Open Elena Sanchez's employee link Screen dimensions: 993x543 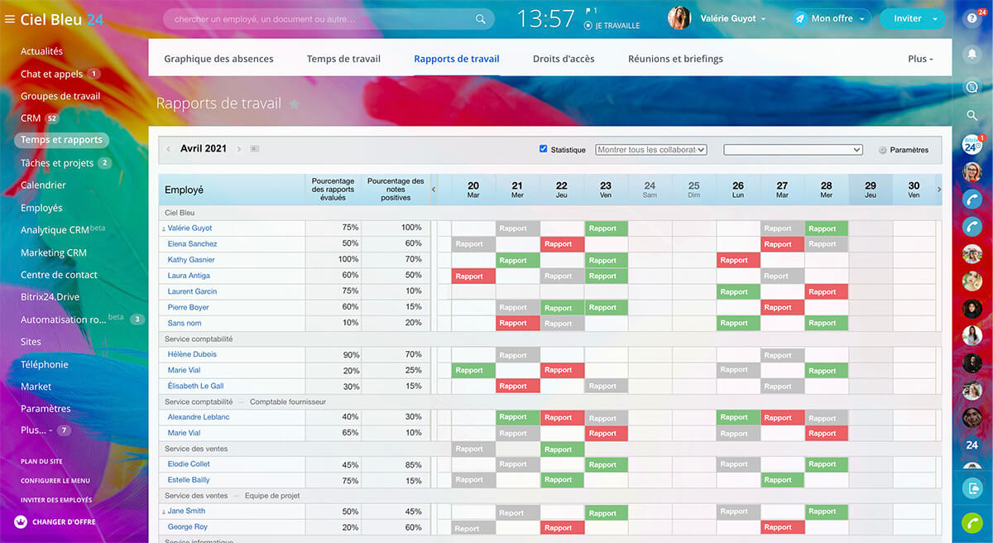tap(192, 244)
